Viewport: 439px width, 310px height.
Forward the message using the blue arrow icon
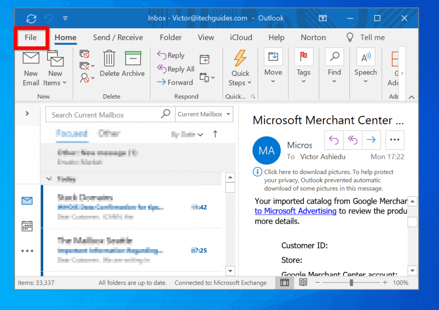[371, 140]
